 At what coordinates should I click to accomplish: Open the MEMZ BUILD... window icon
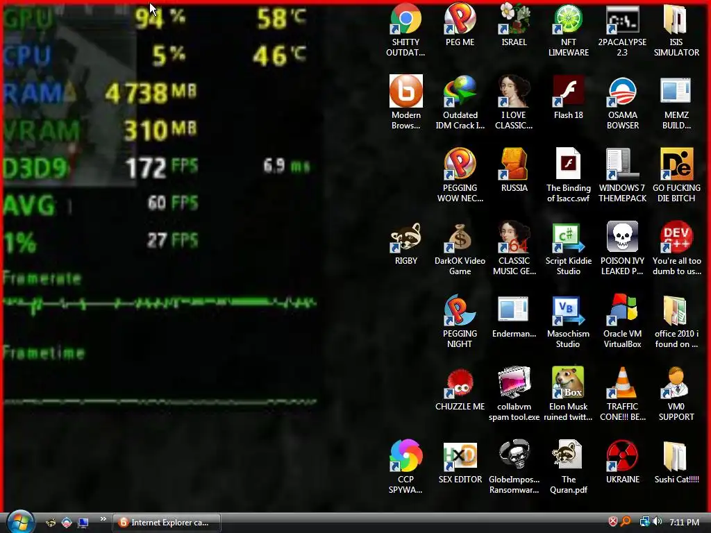pyautogui.click(x=676, y=91)
